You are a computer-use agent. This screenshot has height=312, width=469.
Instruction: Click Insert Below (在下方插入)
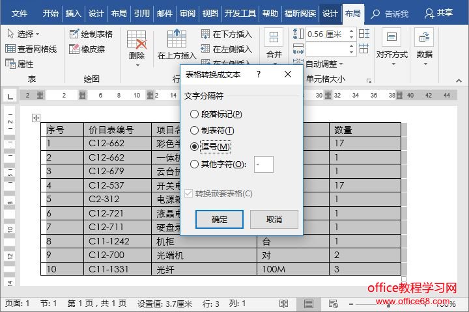[x=227, y=34]
